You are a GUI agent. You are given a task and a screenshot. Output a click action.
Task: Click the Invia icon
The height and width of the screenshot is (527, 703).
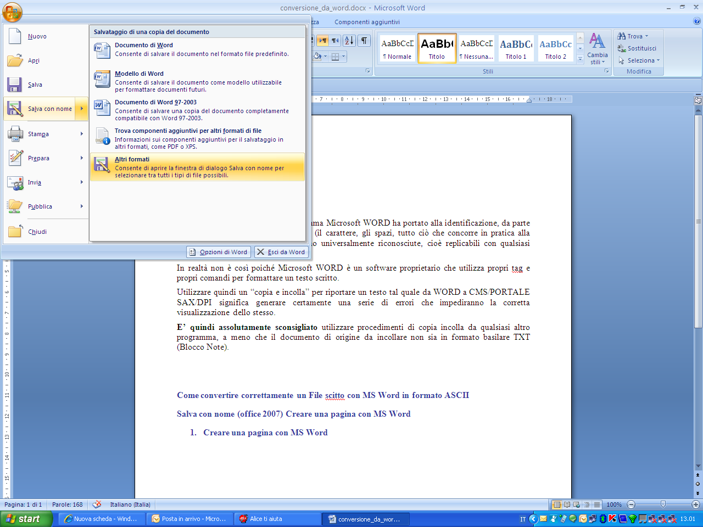click(x=15, y=182)
